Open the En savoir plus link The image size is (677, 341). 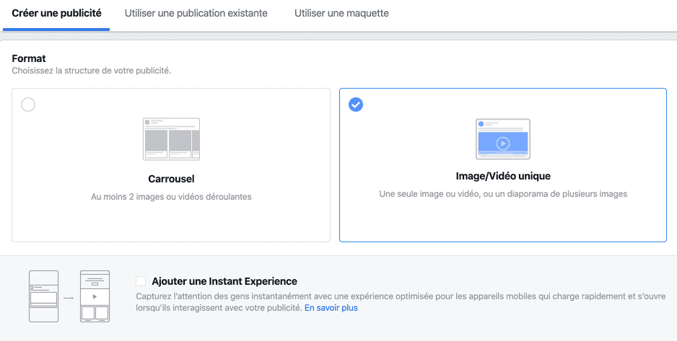pyautogui.click(x=331, y=308)
